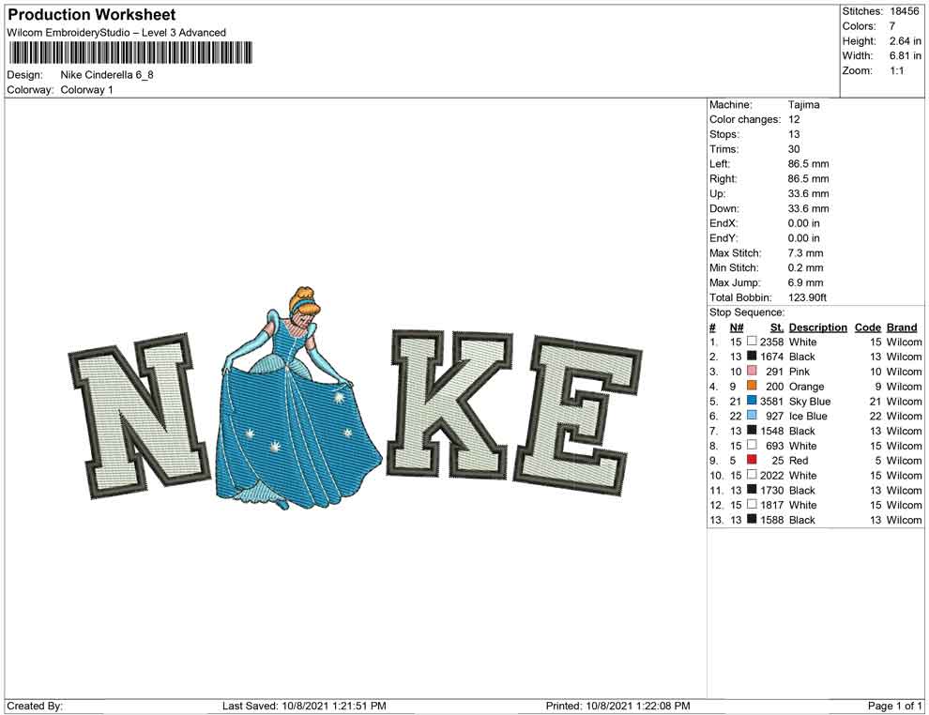929x715 pixels.
Task: Click stitch count '25' in Red row
Action: tap(777, 461)
